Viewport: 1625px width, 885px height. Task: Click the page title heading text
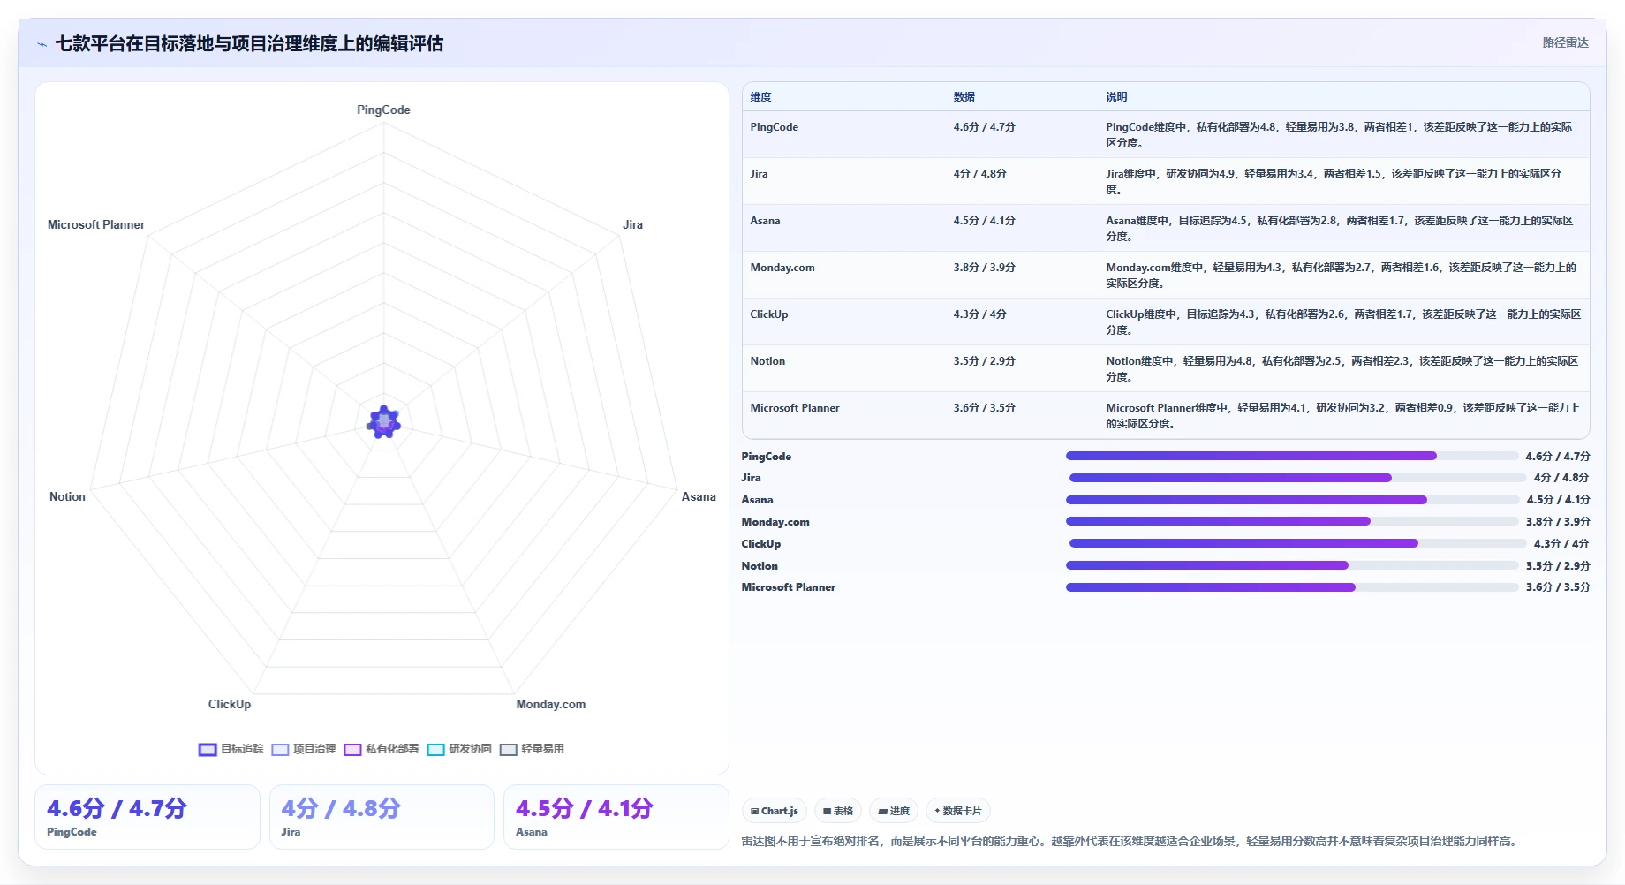point(249,43)
